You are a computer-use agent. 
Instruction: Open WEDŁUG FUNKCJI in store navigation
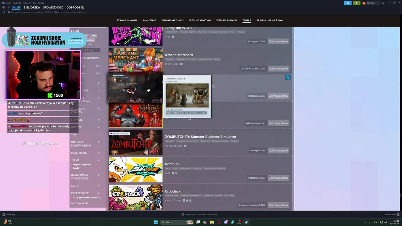point(226,20)
